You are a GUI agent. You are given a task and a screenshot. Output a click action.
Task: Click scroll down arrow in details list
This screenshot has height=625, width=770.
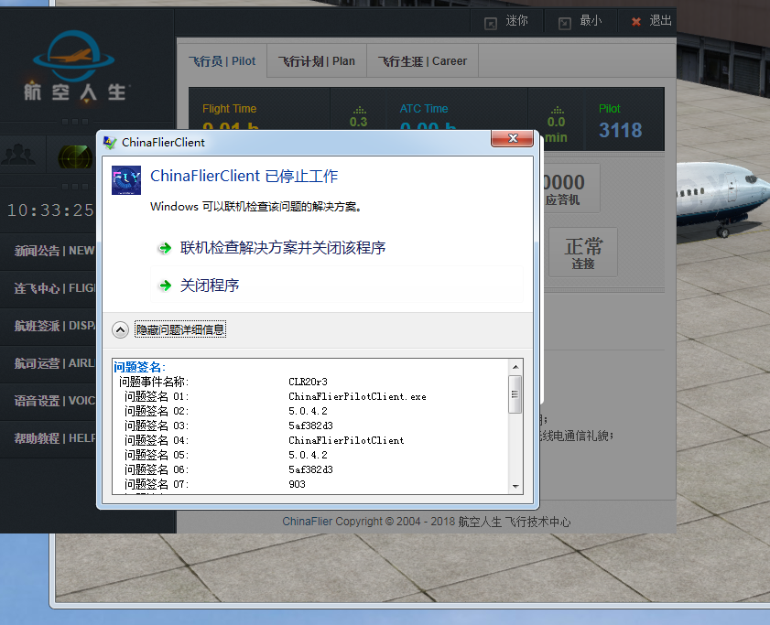pos(515,487)
